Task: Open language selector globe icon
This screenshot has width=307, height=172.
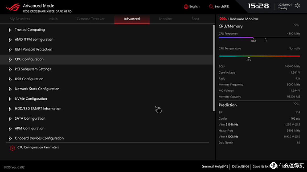Action: tap(186, 7)
